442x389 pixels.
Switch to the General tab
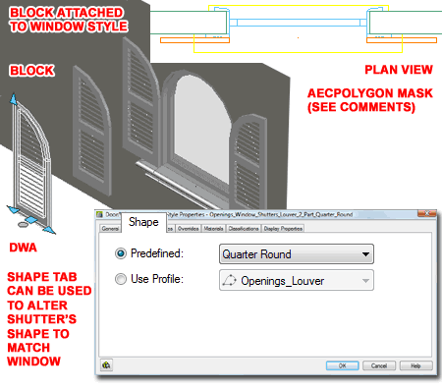pos(110,229)
